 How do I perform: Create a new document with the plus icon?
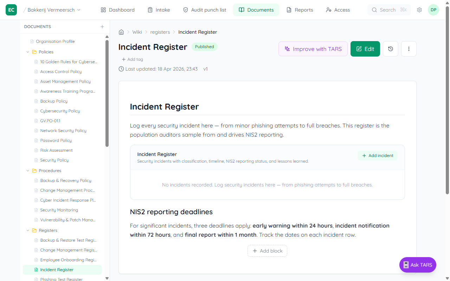coord(102,26)
